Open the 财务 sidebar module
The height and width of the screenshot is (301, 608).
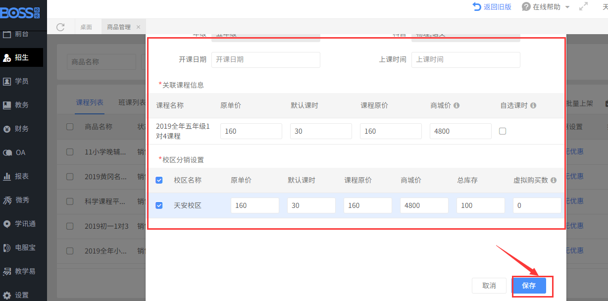pyautogui.click(x=21, y=129)
